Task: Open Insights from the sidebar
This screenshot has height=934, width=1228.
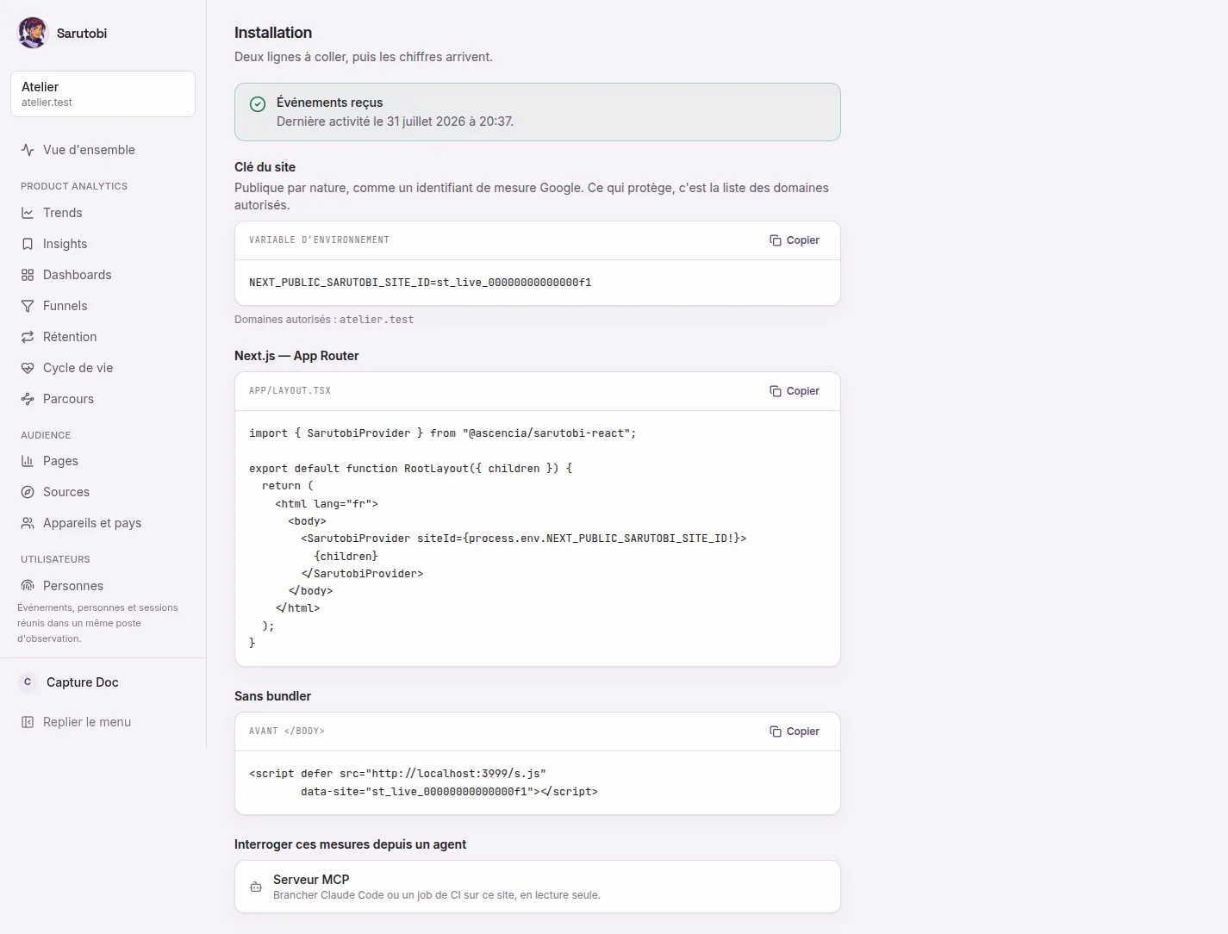Action: point(103,244)
